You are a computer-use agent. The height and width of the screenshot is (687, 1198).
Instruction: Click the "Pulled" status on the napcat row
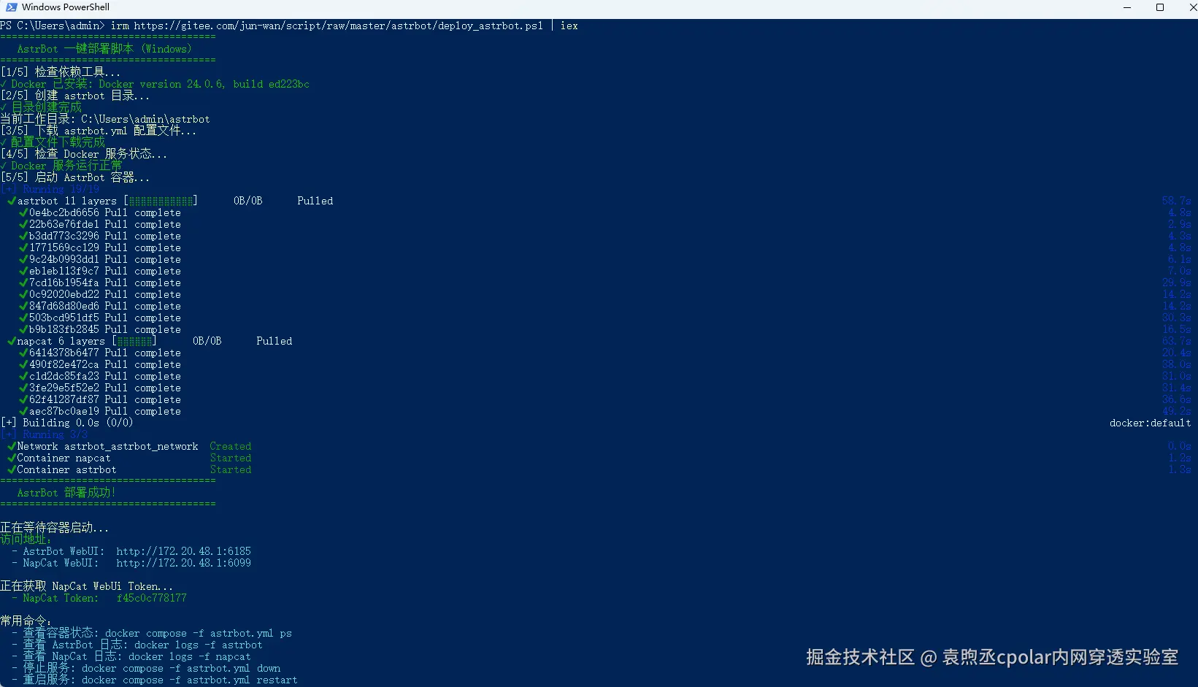(x=274, y=341)
